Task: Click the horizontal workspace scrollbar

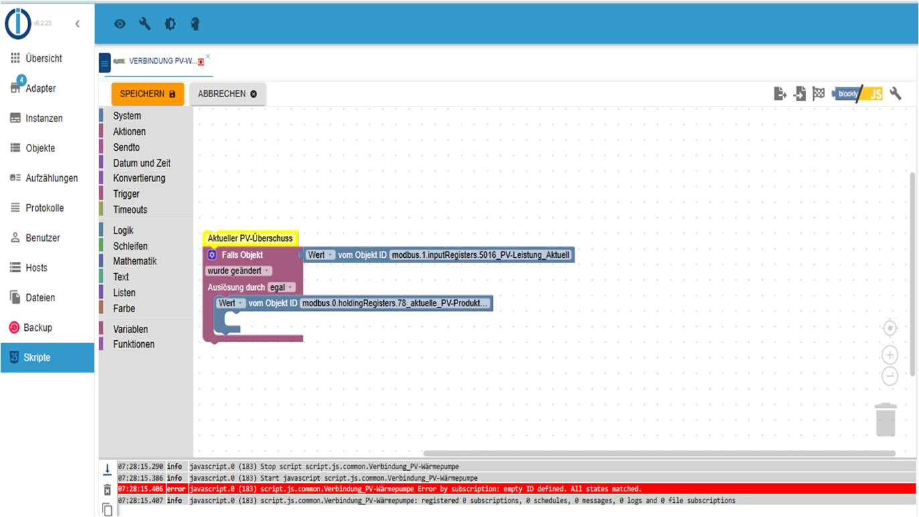Action: pos(660,453)
